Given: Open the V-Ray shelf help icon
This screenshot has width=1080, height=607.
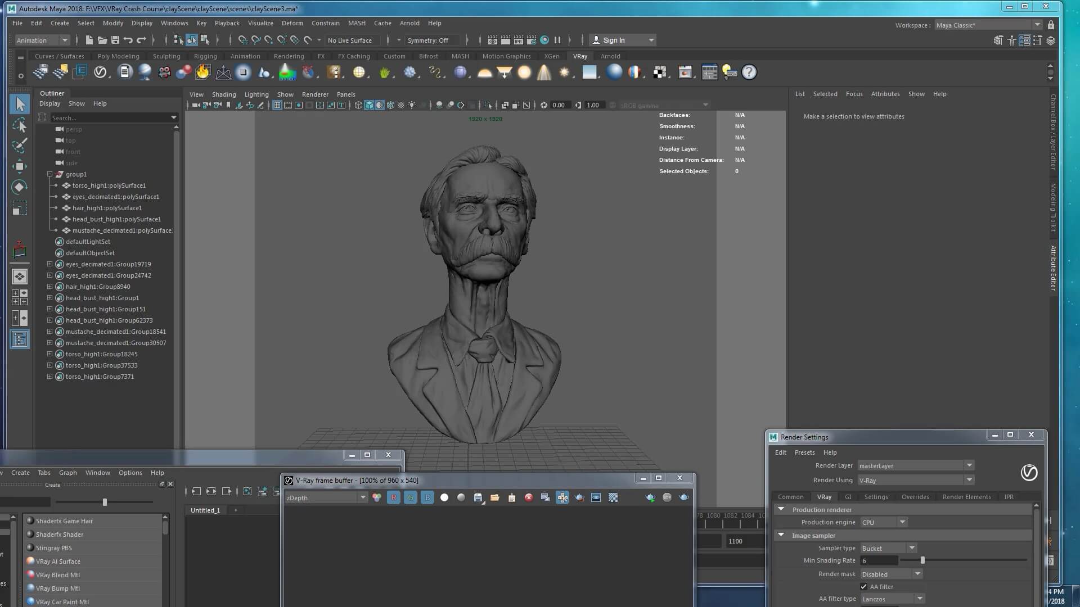Looking at the screenshot, I should [x=749, y=72].
